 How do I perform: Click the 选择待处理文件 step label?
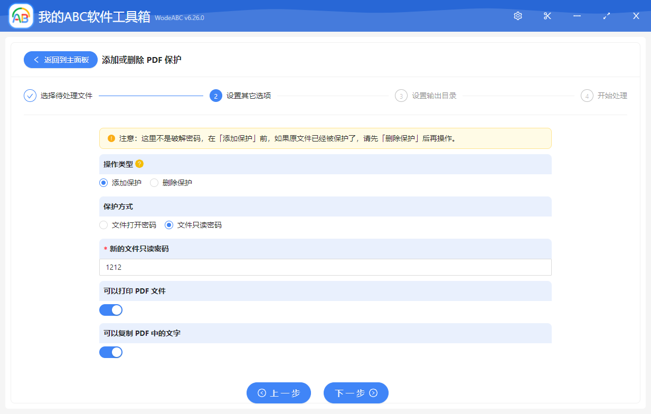click(65, 96)
